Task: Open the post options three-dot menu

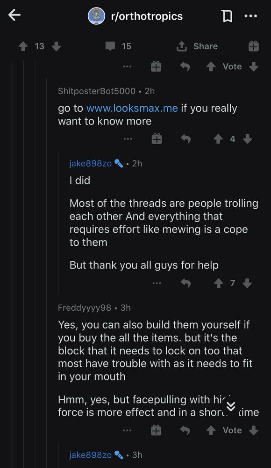Action: 250,16
